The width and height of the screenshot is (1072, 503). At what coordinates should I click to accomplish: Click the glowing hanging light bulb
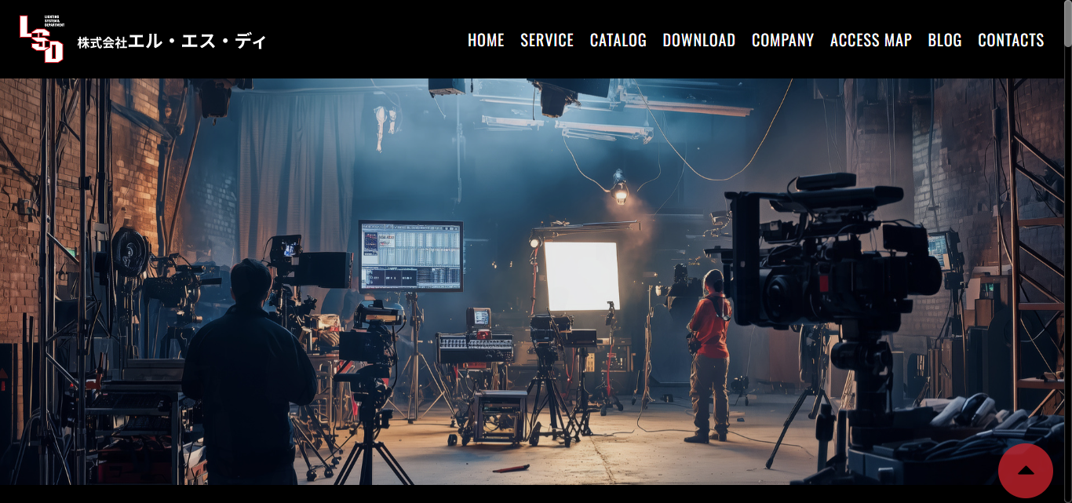[x=620, y=191]
